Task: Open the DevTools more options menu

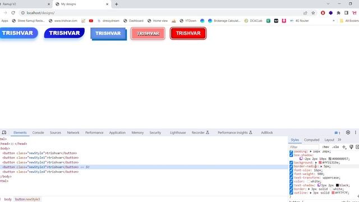Action: (355, 132)
